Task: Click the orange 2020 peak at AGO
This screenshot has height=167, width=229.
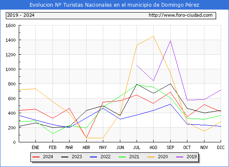Action: [x=153, y=36]
